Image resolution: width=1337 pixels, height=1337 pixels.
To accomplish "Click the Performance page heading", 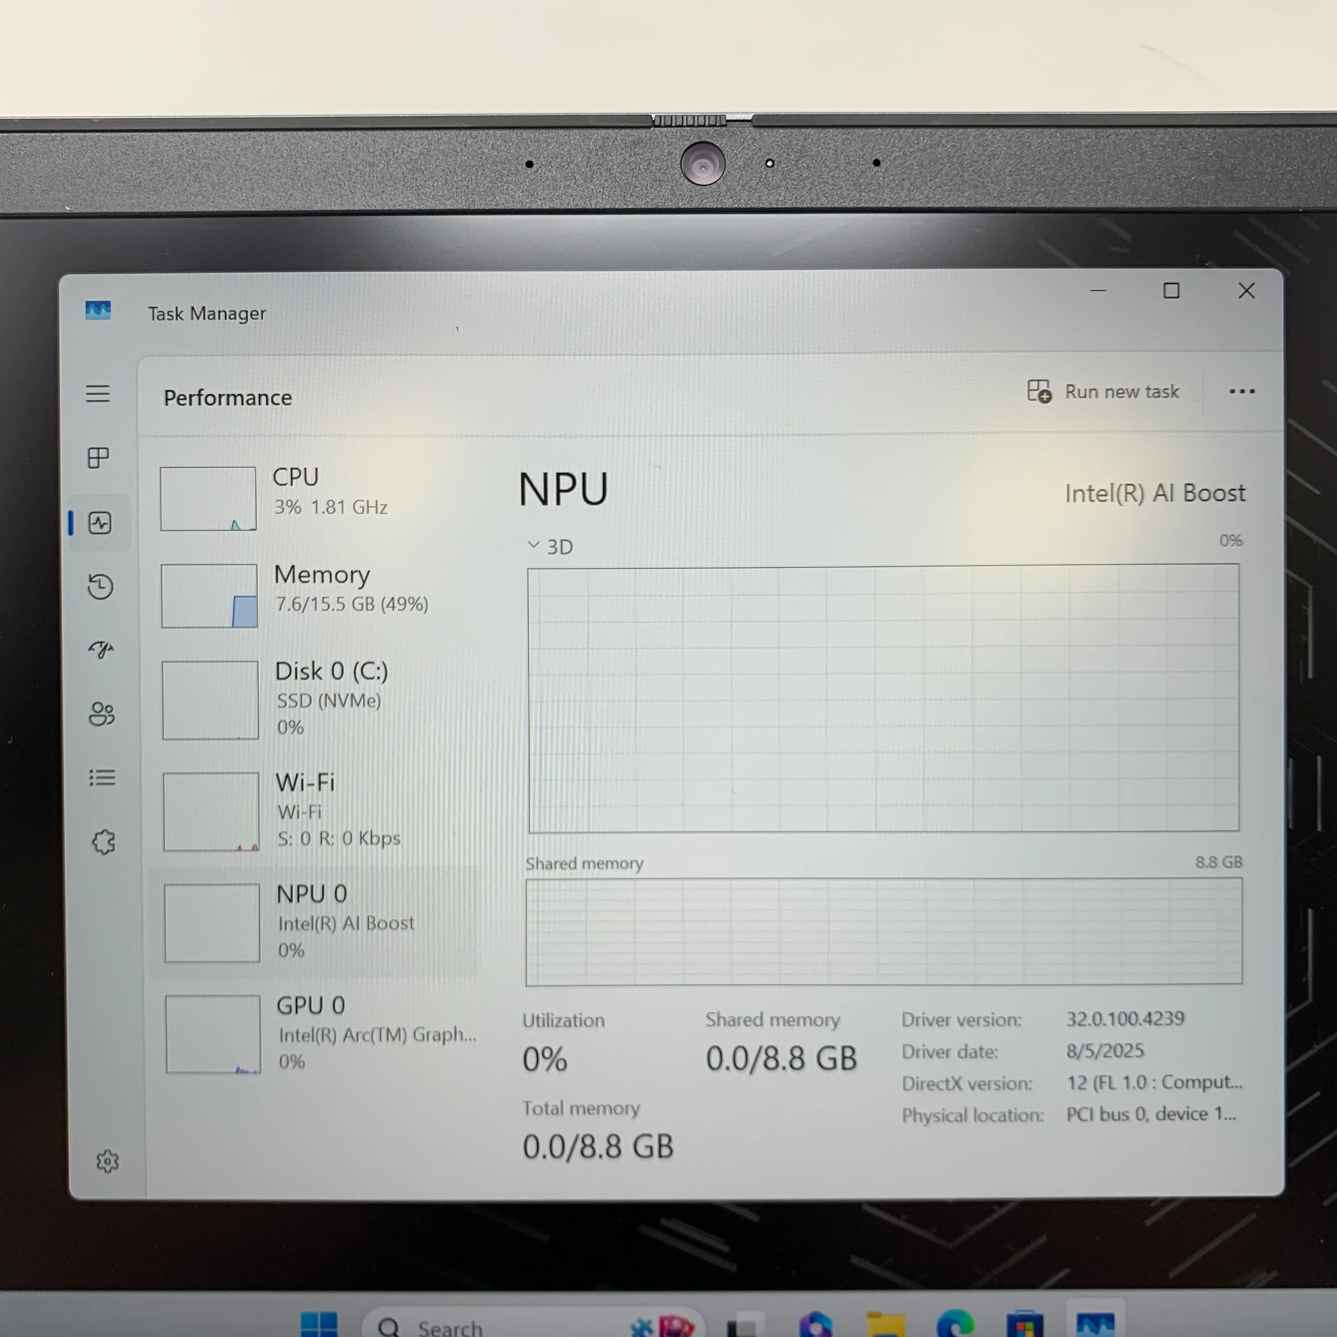I will (228, 398).
